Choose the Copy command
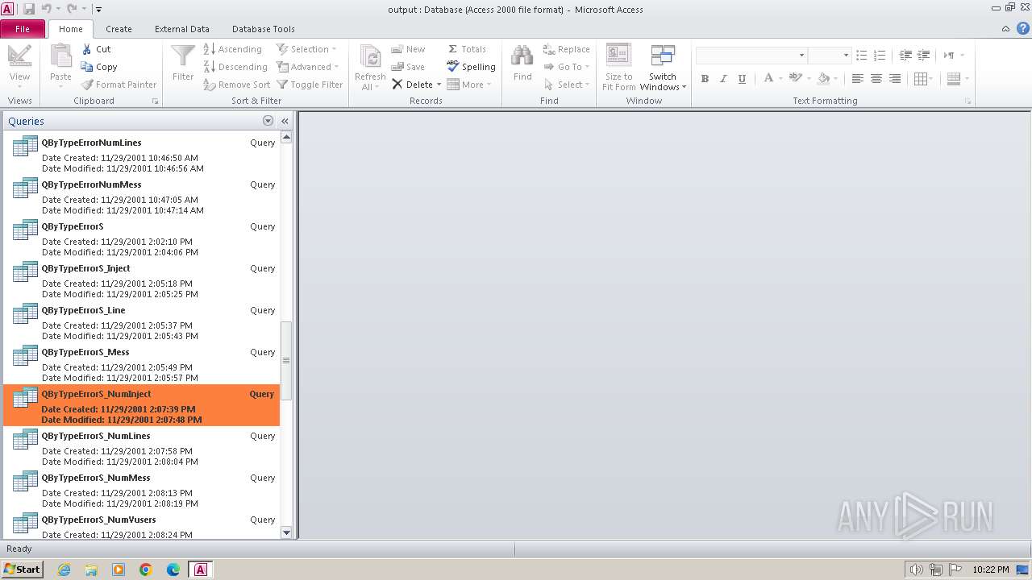The image size is (1032, 580). [x=99, y=67]
